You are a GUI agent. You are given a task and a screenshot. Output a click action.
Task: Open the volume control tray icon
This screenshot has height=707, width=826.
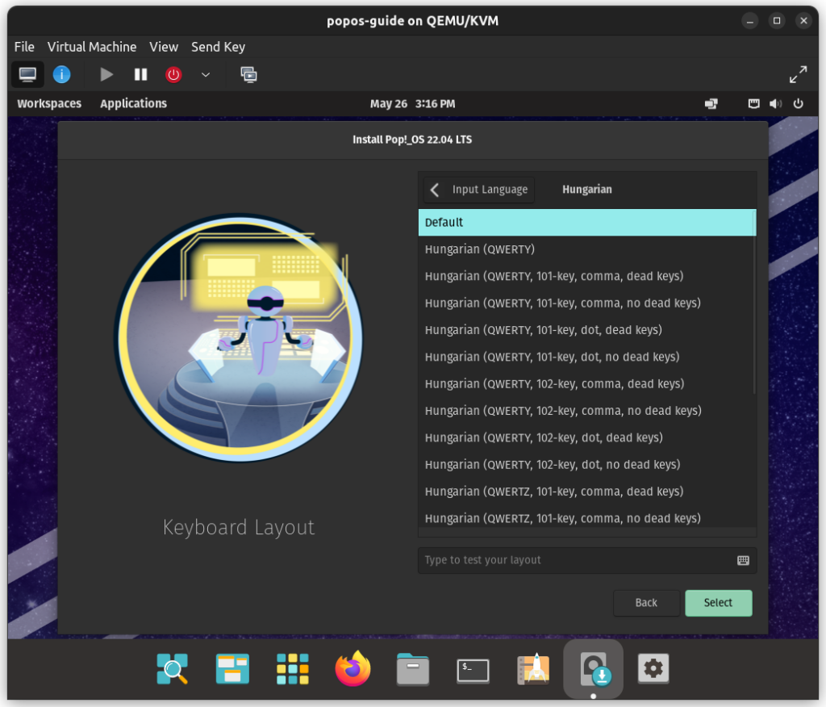[775, 103]
